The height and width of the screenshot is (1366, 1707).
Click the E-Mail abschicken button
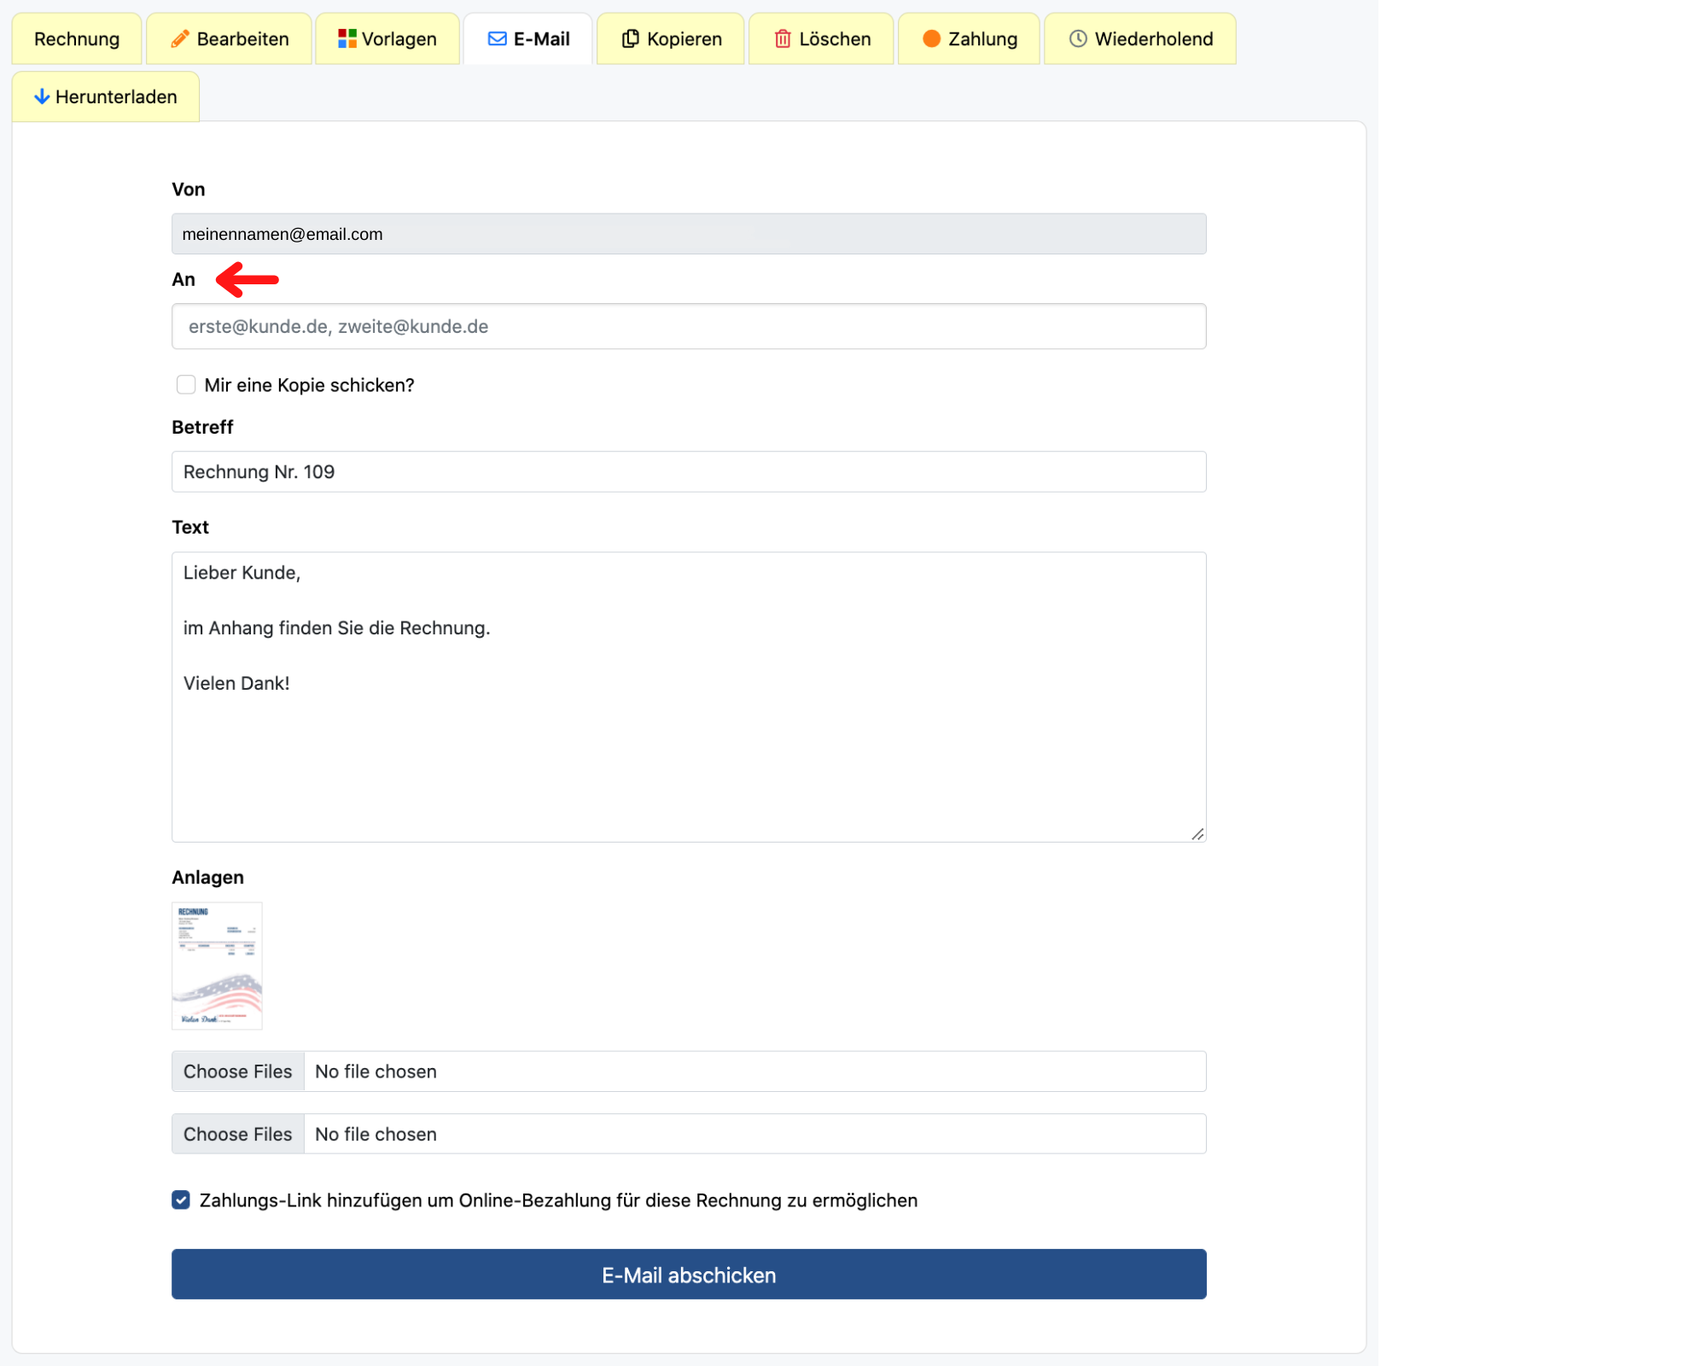pyautogui.click(x=689, y=1275)
